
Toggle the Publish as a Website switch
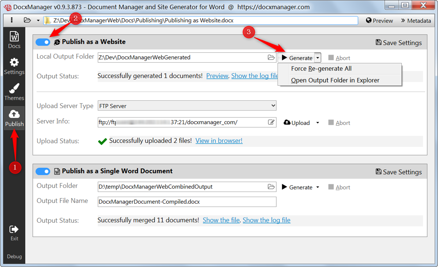point(43,42)
